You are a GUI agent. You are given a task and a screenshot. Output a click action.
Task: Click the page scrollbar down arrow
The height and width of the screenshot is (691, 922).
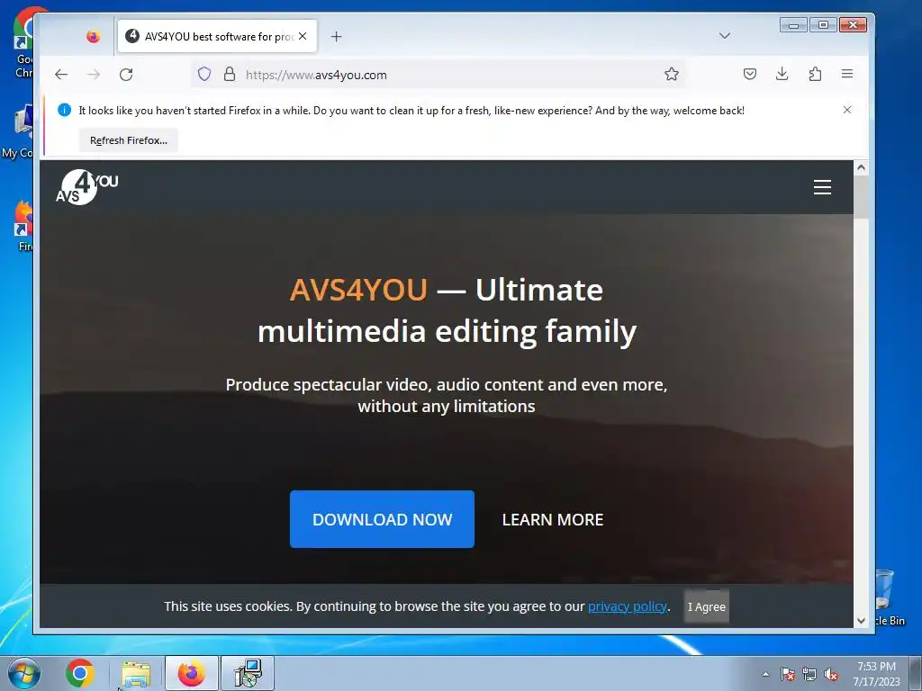coord(861,621)
